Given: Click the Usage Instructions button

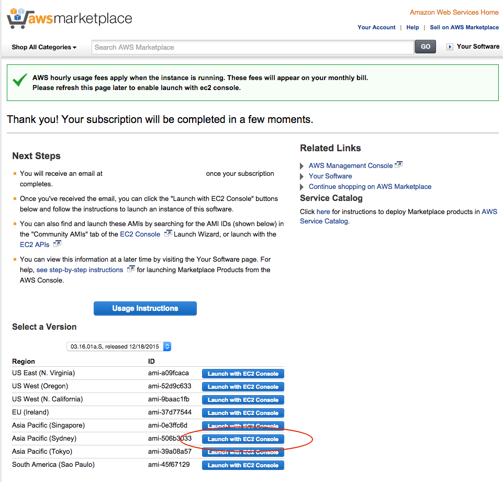Looking at the screenshot, I should pyautogui.click(x=145, y=308).
